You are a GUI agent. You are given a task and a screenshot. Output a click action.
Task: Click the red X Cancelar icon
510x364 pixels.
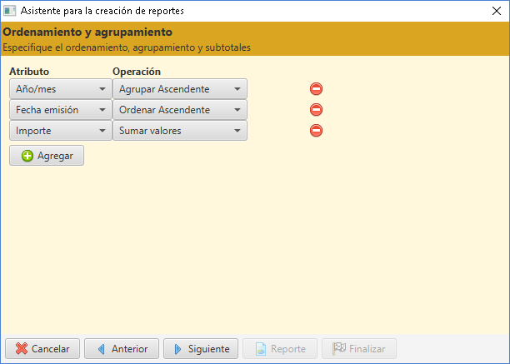pos(22,349)
